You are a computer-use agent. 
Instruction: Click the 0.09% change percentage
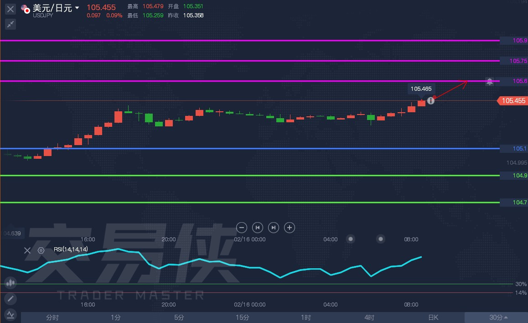[114, 16]
